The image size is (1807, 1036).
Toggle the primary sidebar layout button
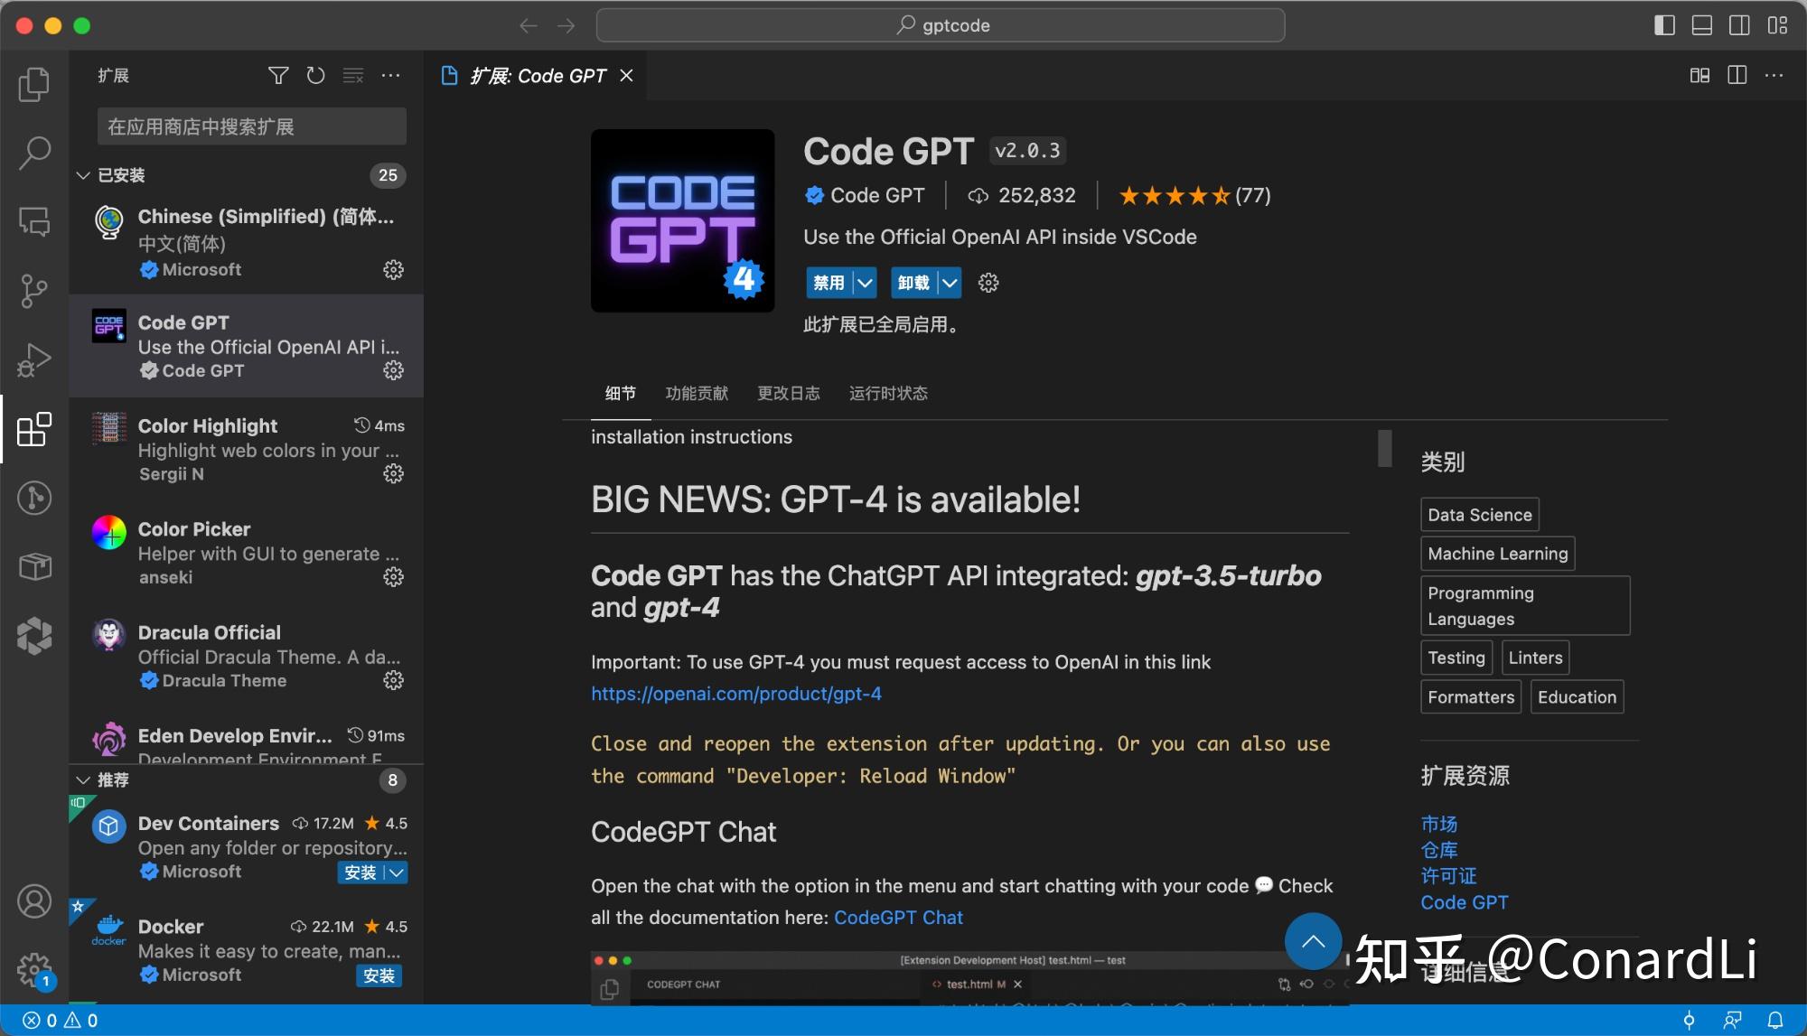click(1664, 25)
